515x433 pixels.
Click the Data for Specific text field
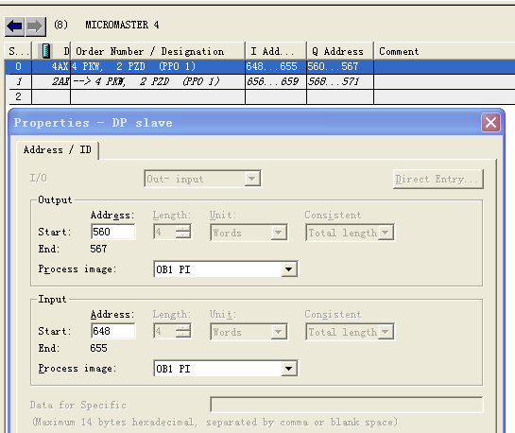(347, 405)
